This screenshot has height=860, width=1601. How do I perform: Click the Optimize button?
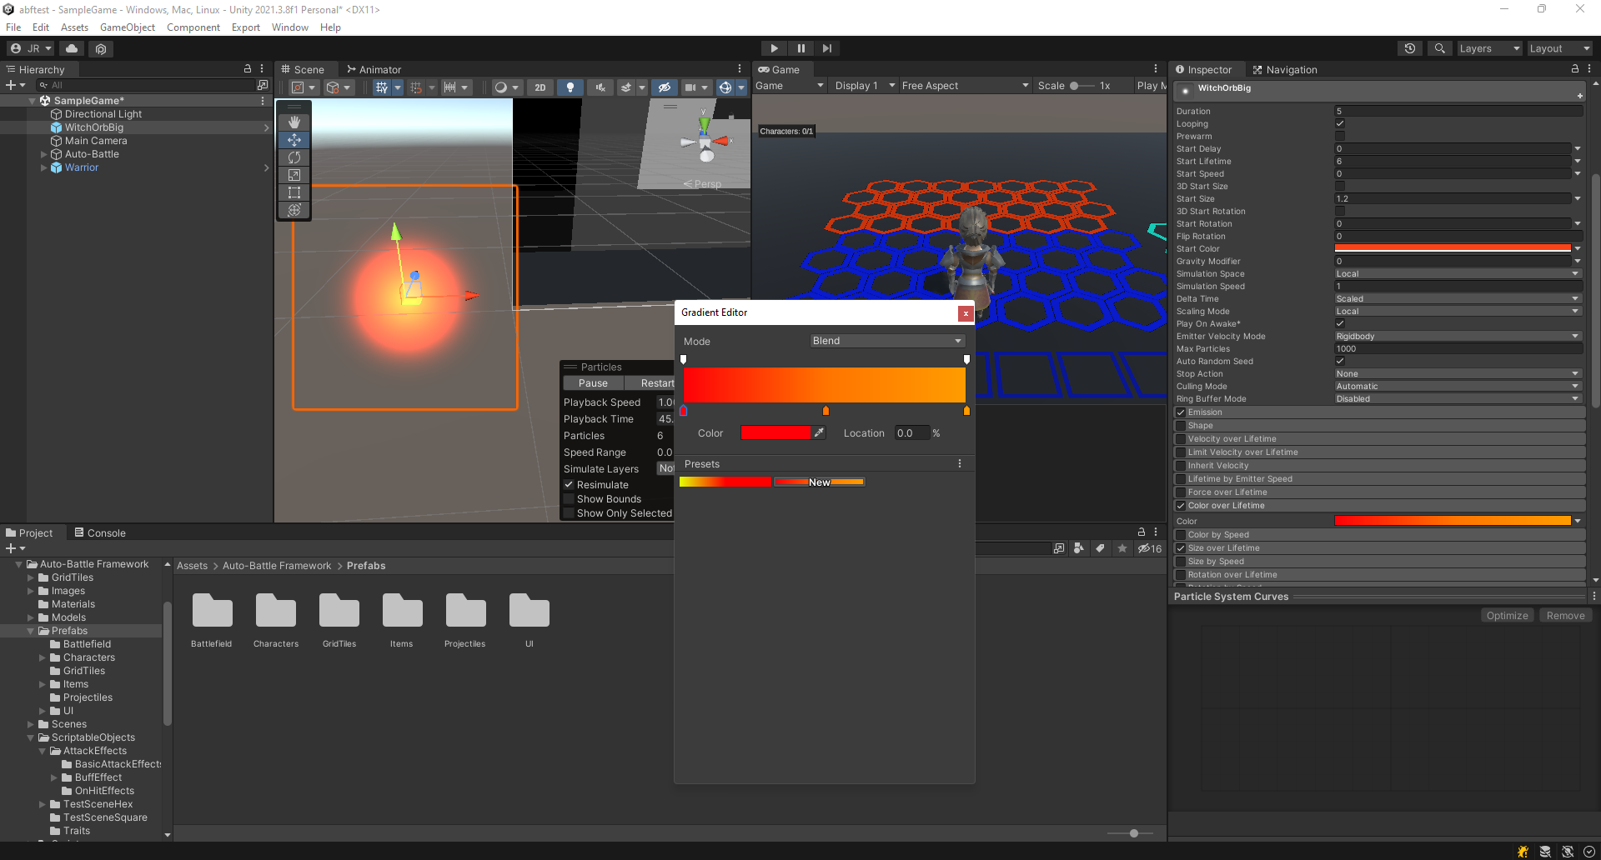(1507, 615)
